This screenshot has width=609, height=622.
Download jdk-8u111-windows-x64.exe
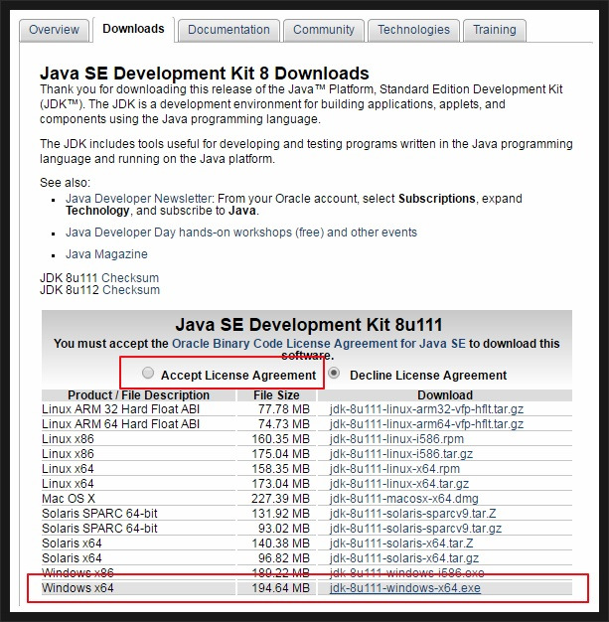tap(404, 588)
